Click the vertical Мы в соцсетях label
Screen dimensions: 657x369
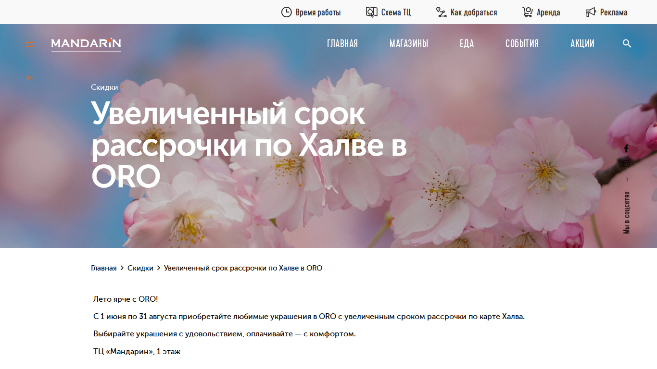[x=626, y=213]
